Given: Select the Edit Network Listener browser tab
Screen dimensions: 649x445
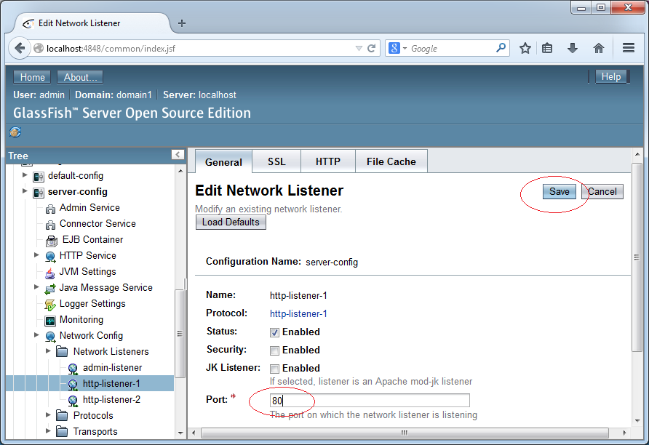Looking at the screenshot, I should pyautogui.click(x=92, y=23).
